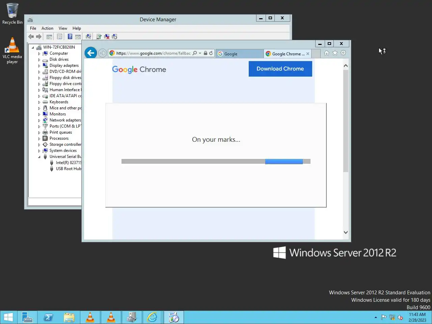Viewport: 432px width, 324px height.
Task: Select Print queues in the device tree
Action: tap(61, 132)
